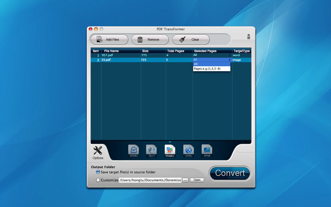Toggle Selected Pages dropdown for 23.pdf
331x207 pixels.
212,60
